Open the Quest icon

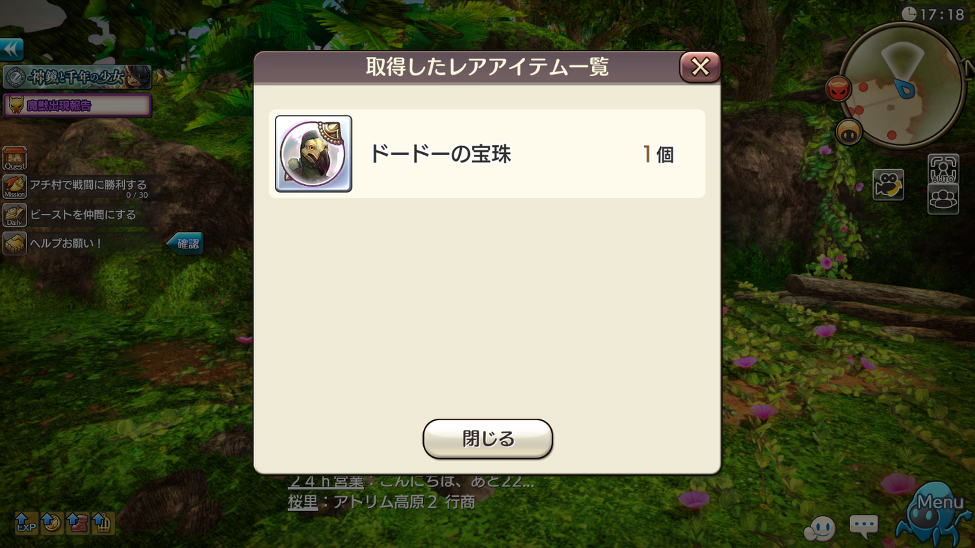[14, 159]
